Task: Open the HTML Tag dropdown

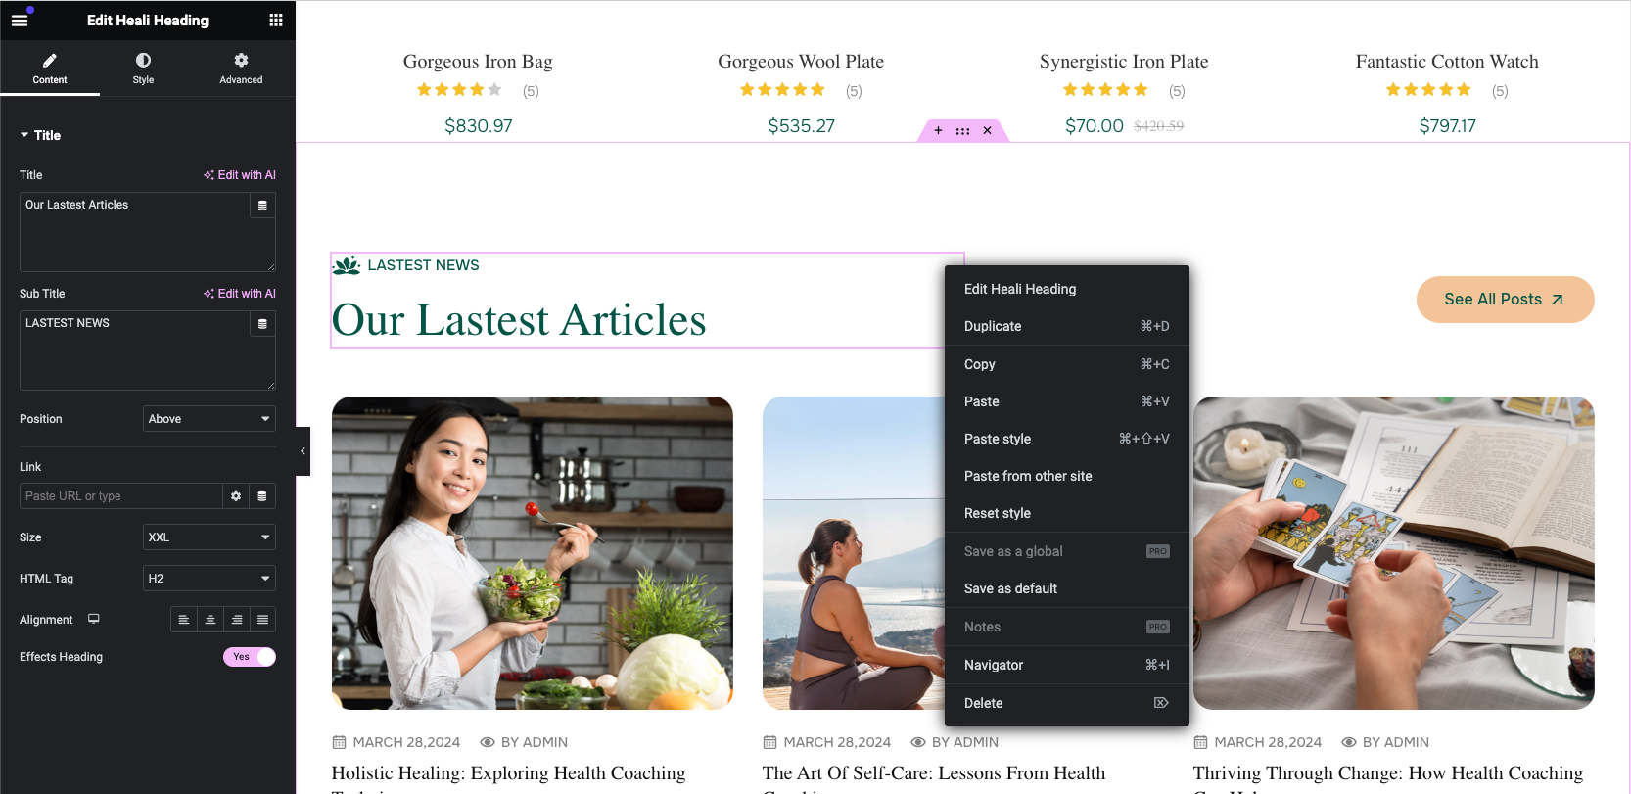Action: [210, 579]
